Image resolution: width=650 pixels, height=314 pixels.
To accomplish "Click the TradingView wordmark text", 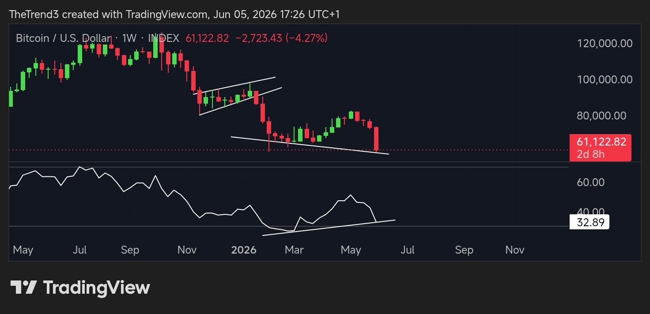I will point(96,288).
